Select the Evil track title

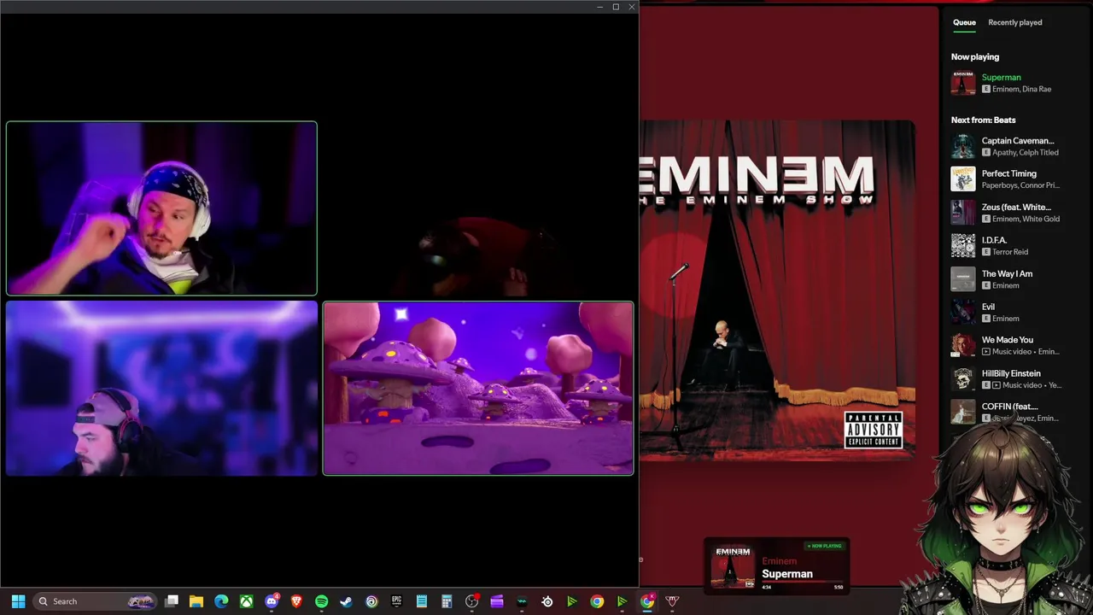coord(988,307)
